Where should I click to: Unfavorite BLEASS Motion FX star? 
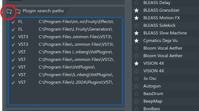pos(136,18)
